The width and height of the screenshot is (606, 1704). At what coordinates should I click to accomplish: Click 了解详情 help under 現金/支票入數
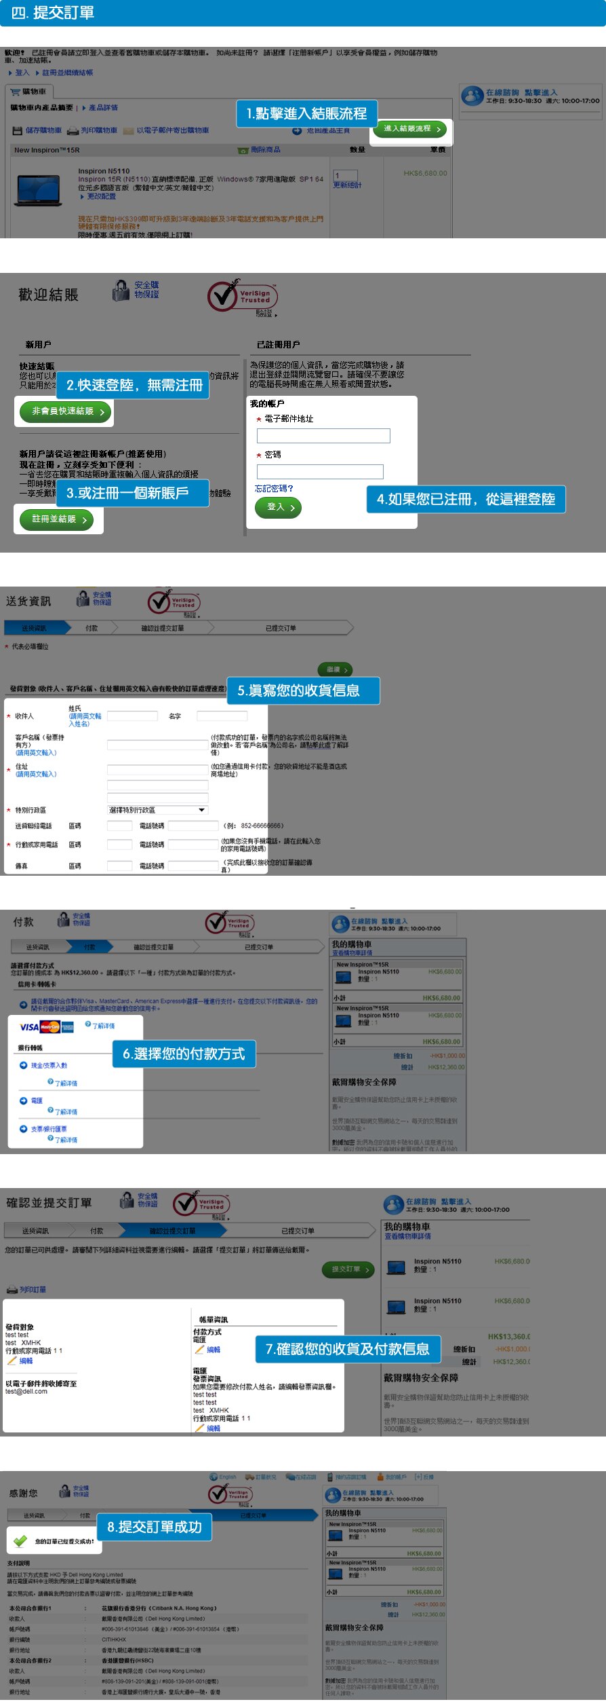pyautogui.click(x=51, y=1082)
